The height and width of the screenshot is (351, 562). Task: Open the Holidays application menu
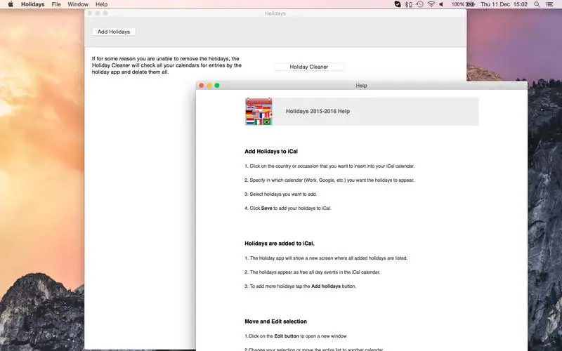(32, 4)
